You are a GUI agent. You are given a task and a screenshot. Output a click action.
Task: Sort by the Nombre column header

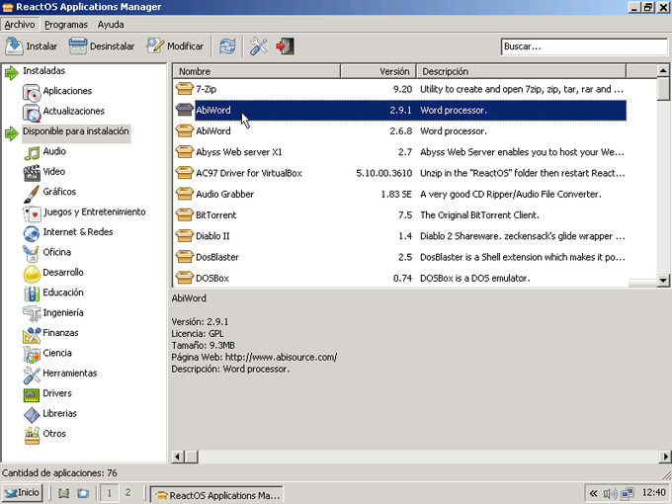[x=256, y=71]
